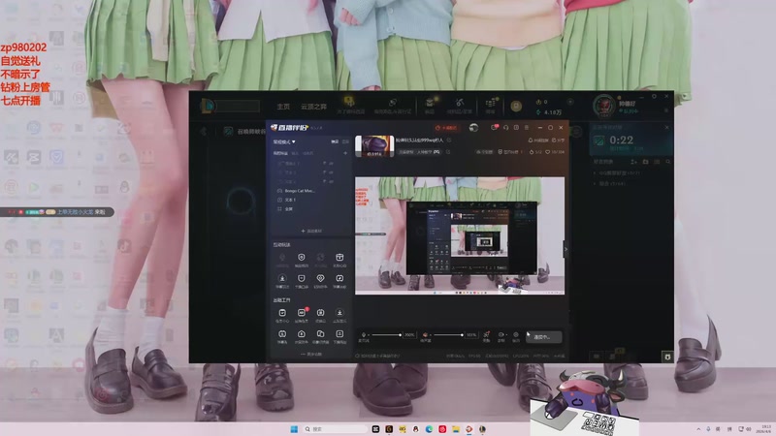Click the speaker 100% value box
The image size is (776, 436).
[471, 335]
